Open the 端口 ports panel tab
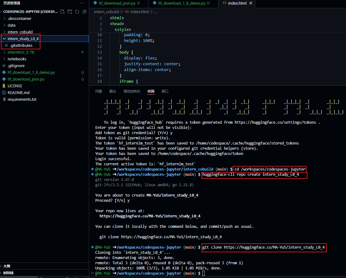The image size is (346, 278). coord(165,91)
